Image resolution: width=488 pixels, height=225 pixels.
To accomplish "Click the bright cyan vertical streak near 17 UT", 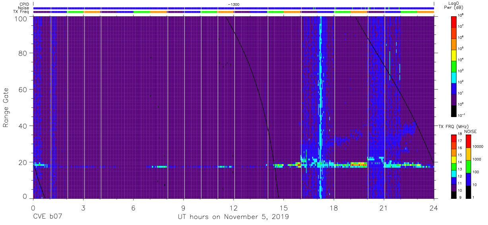I will click(x=320, y=107).
